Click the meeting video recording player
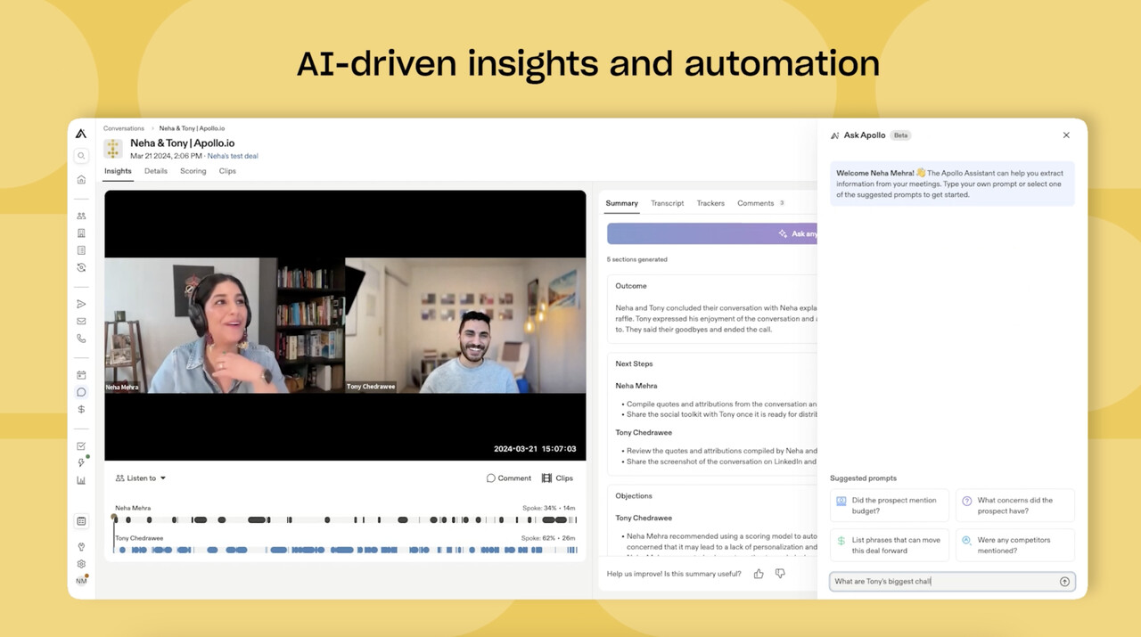 pyautogui.click(x=345, y=325)
